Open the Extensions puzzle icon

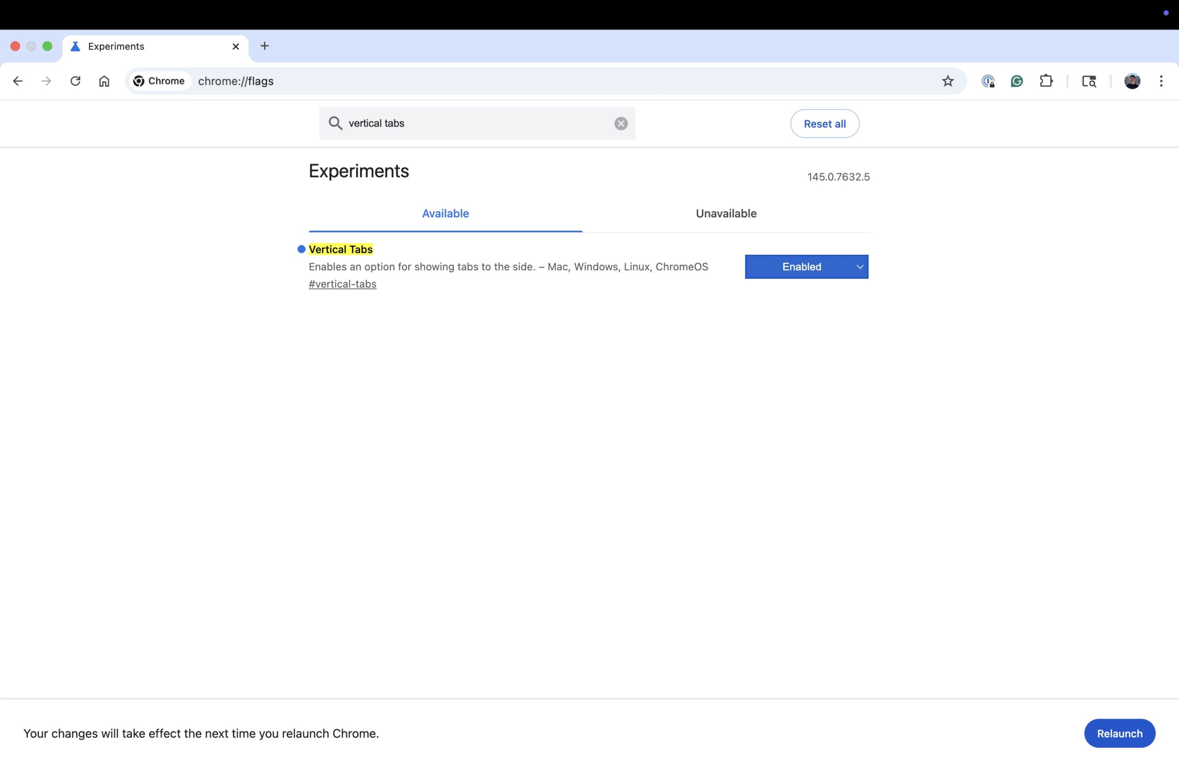[x=1046, y=81]
